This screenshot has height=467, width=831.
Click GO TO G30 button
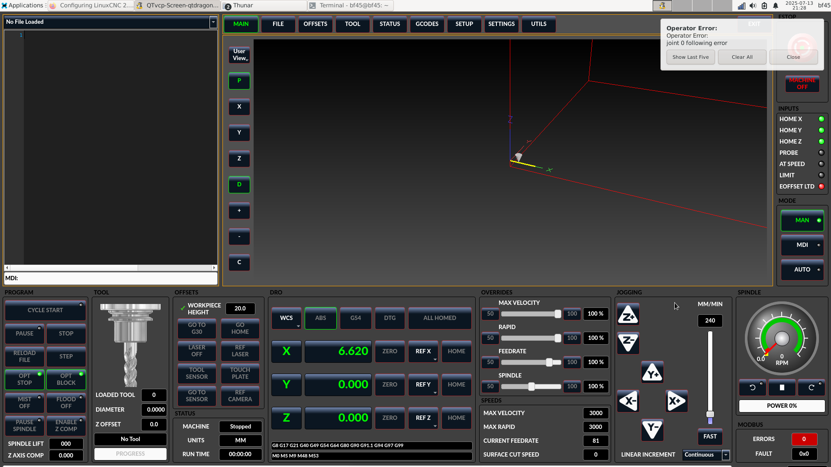[x=197, y=329]
